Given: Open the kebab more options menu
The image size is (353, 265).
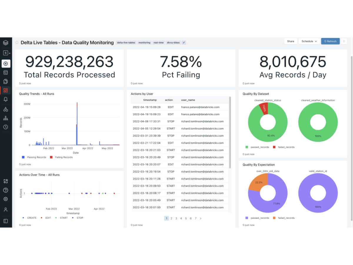Looking at the screenshot, I should point(344,41).
